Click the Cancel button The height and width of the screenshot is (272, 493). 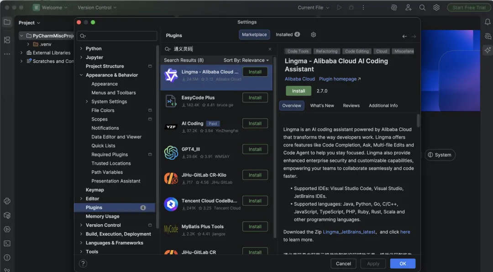click(x=343, y=263)
